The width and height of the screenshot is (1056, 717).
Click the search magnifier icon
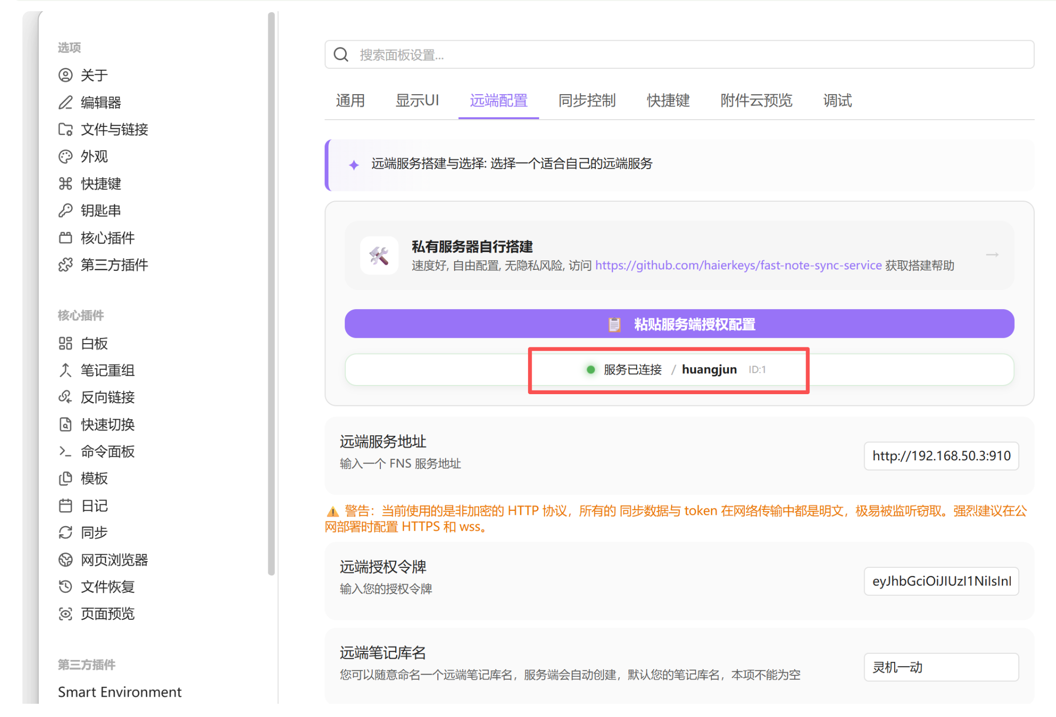341,54
